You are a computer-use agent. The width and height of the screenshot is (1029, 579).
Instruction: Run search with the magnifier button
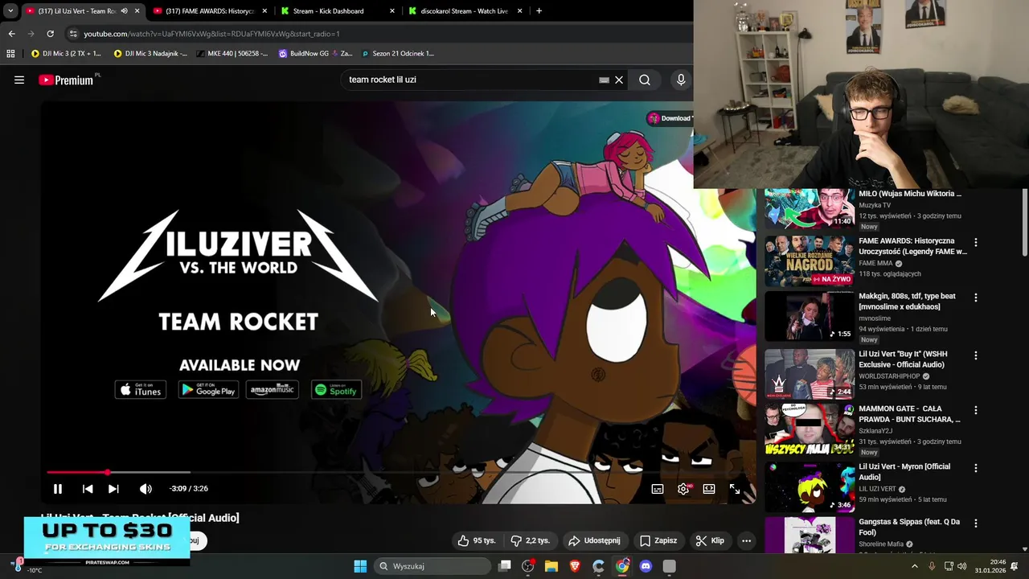click(x=645, y=80)
